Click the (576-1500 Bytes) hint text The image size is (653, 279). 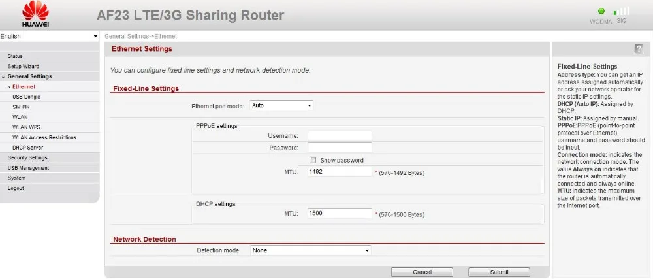[x=402, y=215]
